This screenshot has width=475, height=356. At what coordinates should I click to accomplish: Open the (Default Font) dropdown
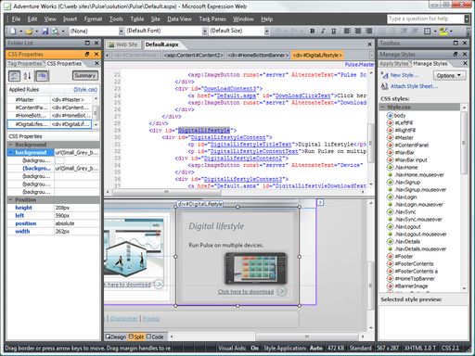tap(204, 31)
